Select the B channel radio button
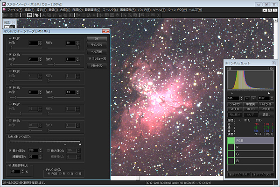280x187 pixels. (77, 173)
